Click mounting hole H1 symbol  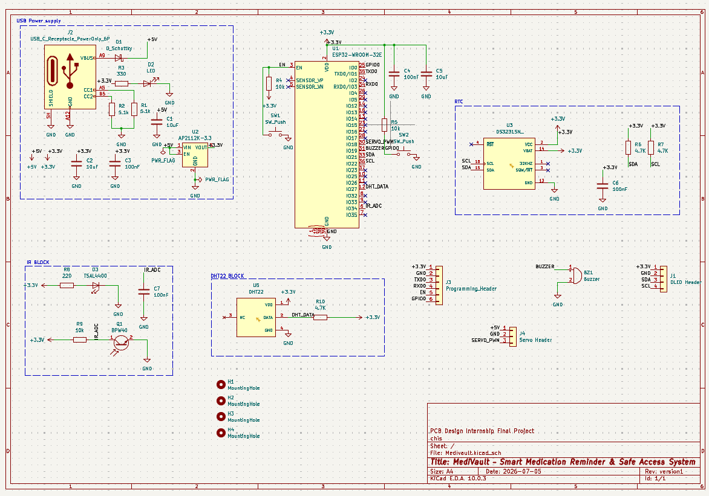tap(221, 384)
